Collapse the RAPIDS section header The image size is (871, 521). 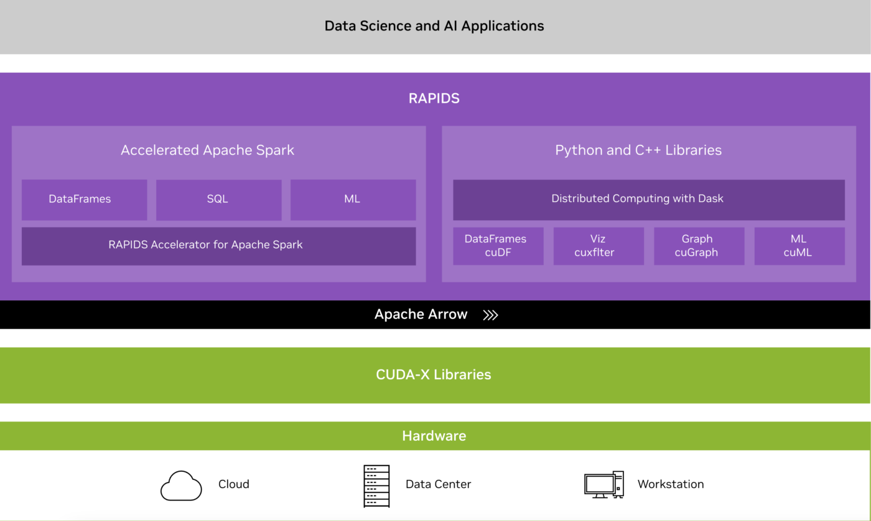click(x=434, y=98)
